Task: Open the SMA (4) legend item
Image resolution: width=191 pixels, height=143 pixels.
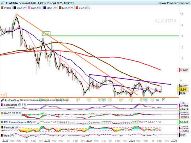Action: 20,8
